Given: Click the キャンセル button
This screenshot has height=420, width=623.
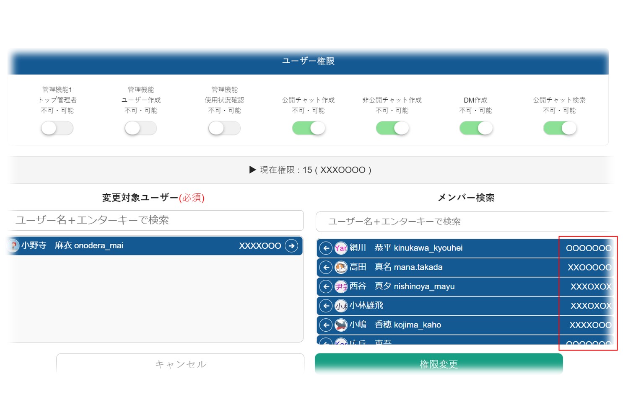Looking at the screenshot, I should 180,363.
